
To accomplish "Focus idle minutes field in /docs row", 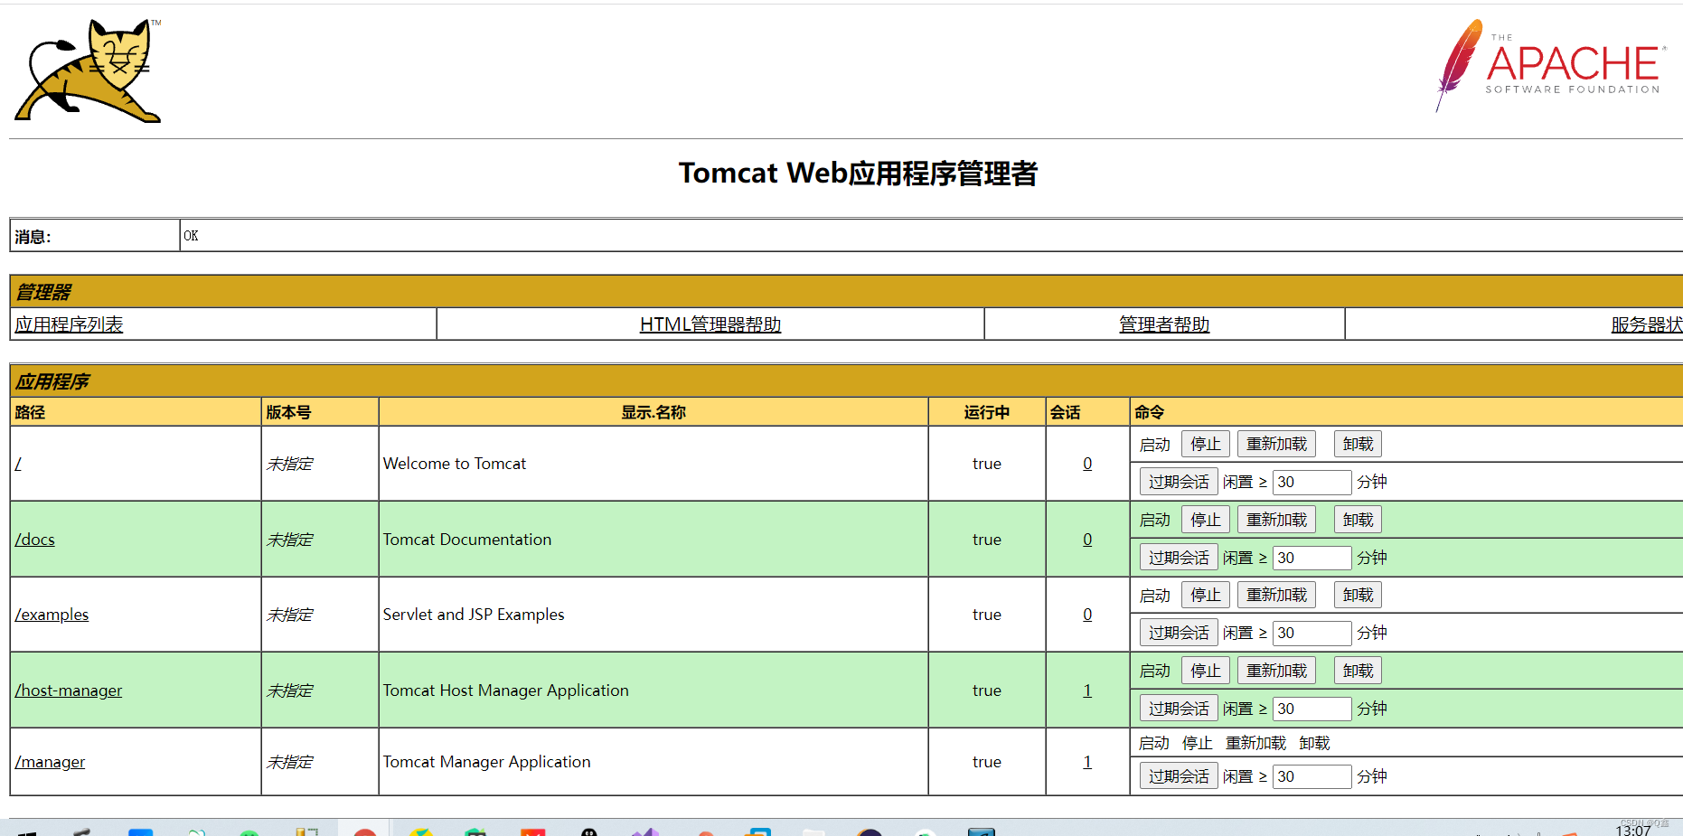I will 1312,558.
